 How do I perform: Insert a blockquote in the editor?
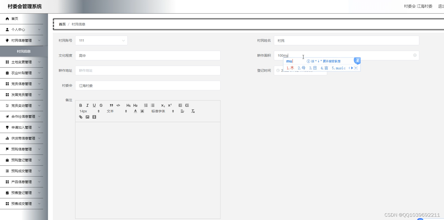pos(111,105)
